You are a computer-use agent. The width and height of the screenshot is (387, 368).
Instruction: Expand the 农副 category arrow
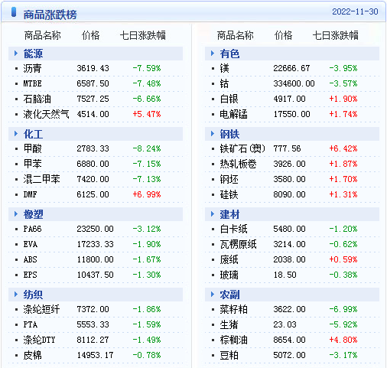213,295
